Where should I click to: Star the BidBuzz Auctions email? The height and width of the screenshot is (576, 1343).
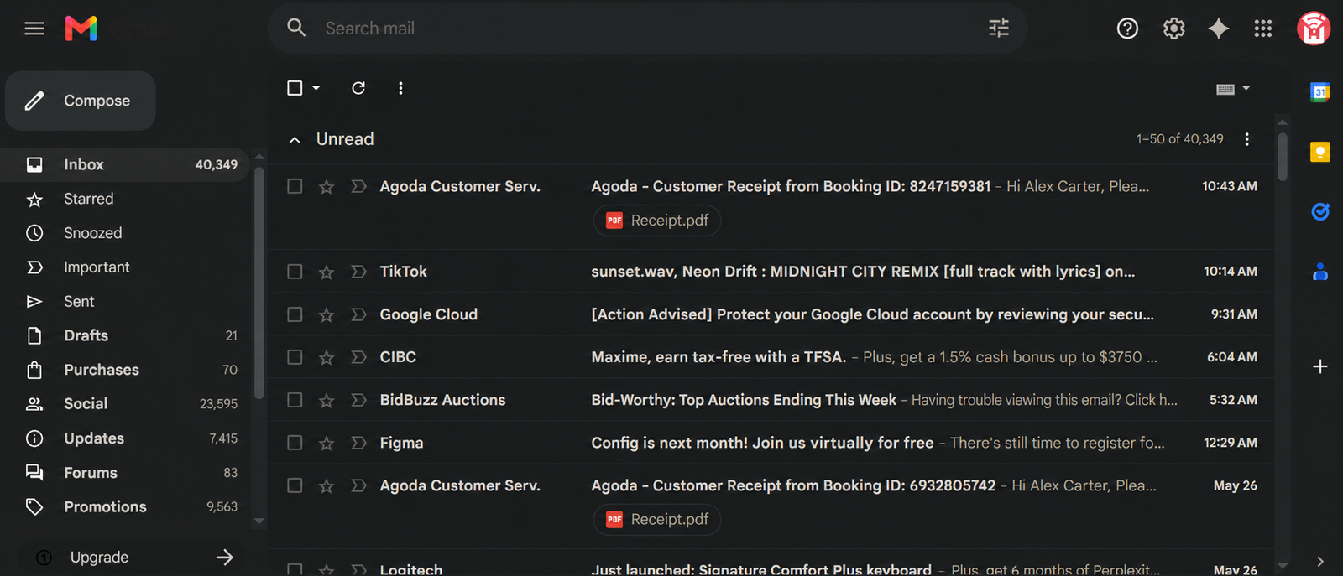tap(327, 400)
